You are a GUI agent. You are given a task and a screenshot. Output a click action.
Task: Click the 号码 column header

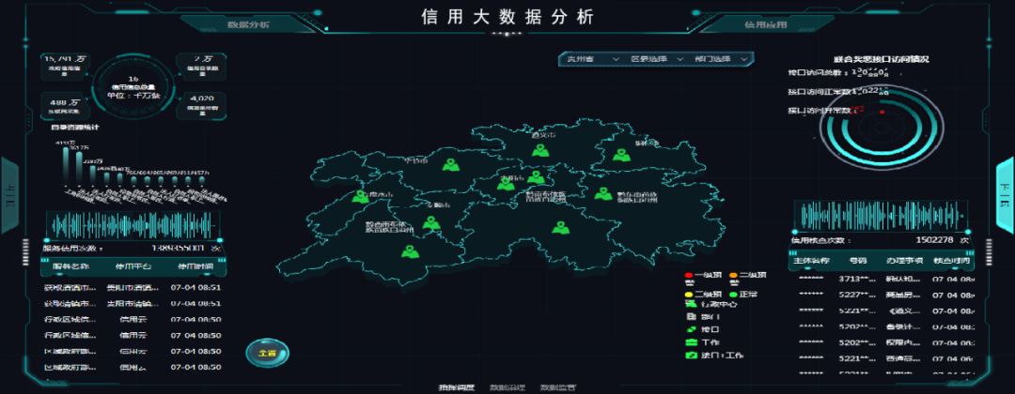coord(858,261)
